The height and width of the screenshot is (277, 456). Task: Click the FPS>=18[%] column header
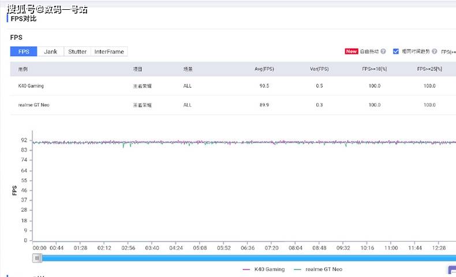pos(374,69)
